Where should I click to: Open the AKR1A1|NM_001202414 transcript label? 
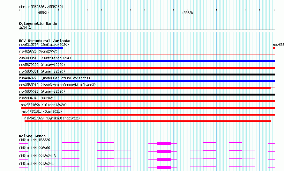(x=37, y=164)
